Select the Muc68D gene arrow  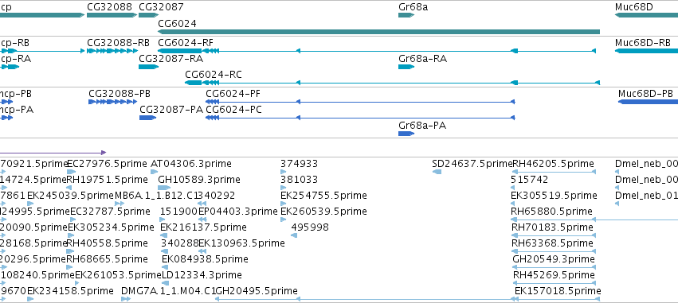(646, 15)
